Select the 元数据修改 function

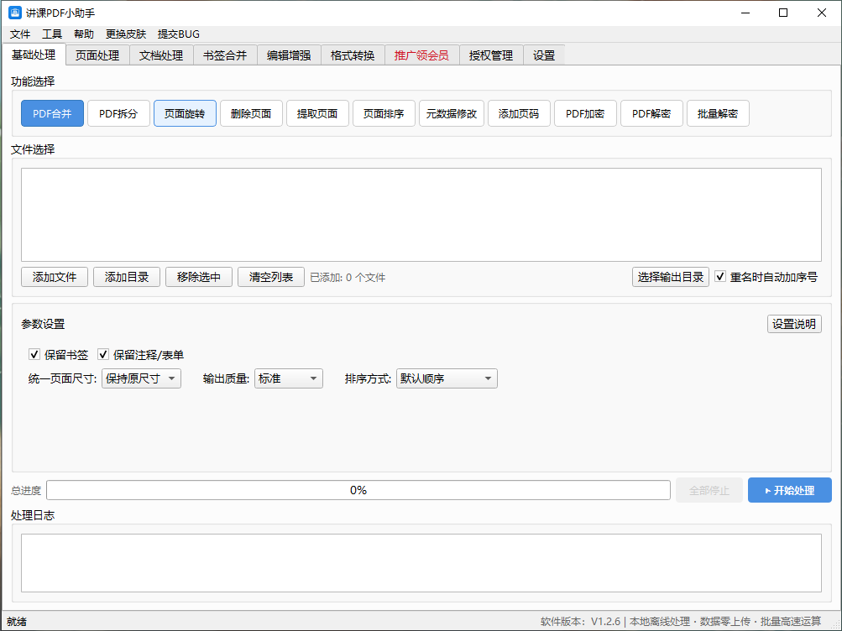click(x=452, y=114)
